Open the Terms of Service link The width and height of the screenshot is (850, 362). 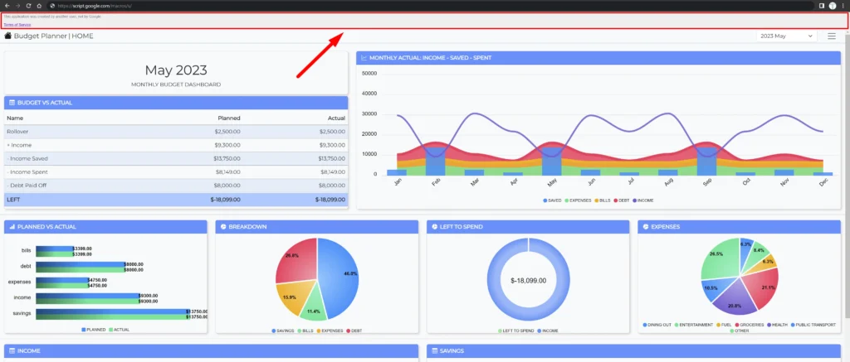17,25
